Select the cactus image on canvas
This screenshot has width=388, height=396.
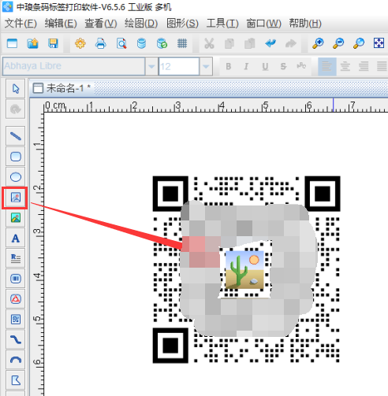[244, 270]
